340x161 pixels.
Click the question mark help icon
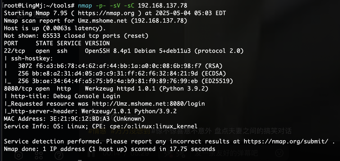(x=59, y=155)
